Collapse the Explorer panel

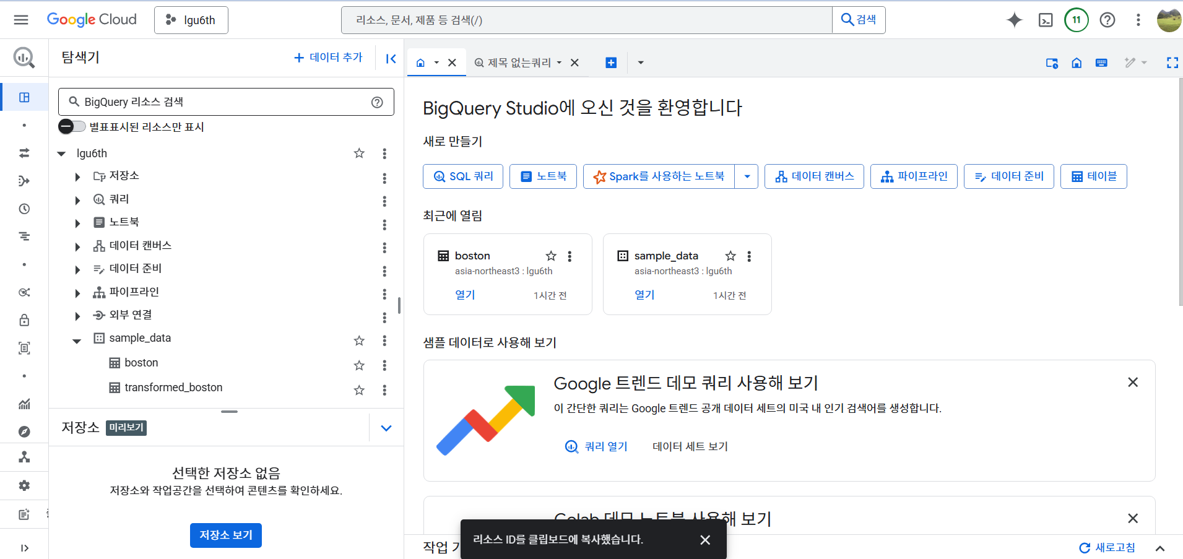coord(391,58)
